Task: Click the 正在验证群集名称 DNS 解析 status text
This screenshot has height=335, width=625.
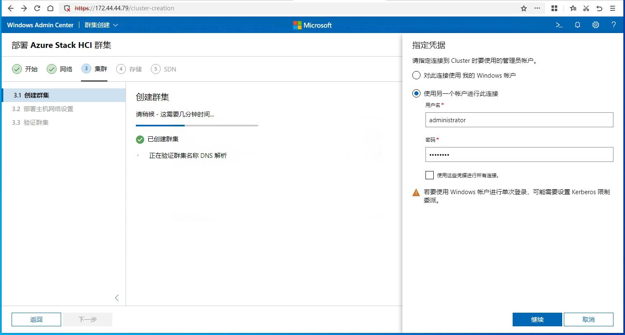Action: pyautogui.click(x=188, y=156)
